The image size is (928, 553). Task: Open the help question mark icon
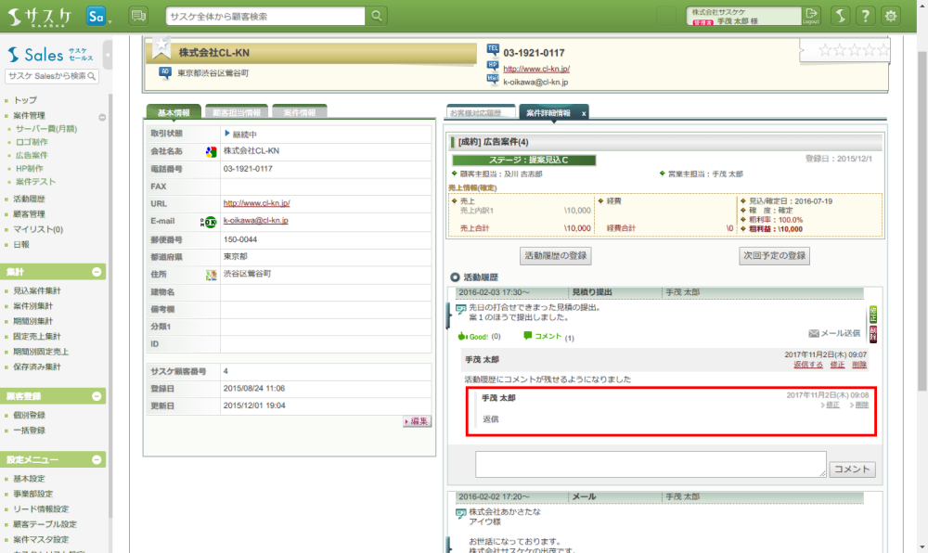[x=865, y=16]
